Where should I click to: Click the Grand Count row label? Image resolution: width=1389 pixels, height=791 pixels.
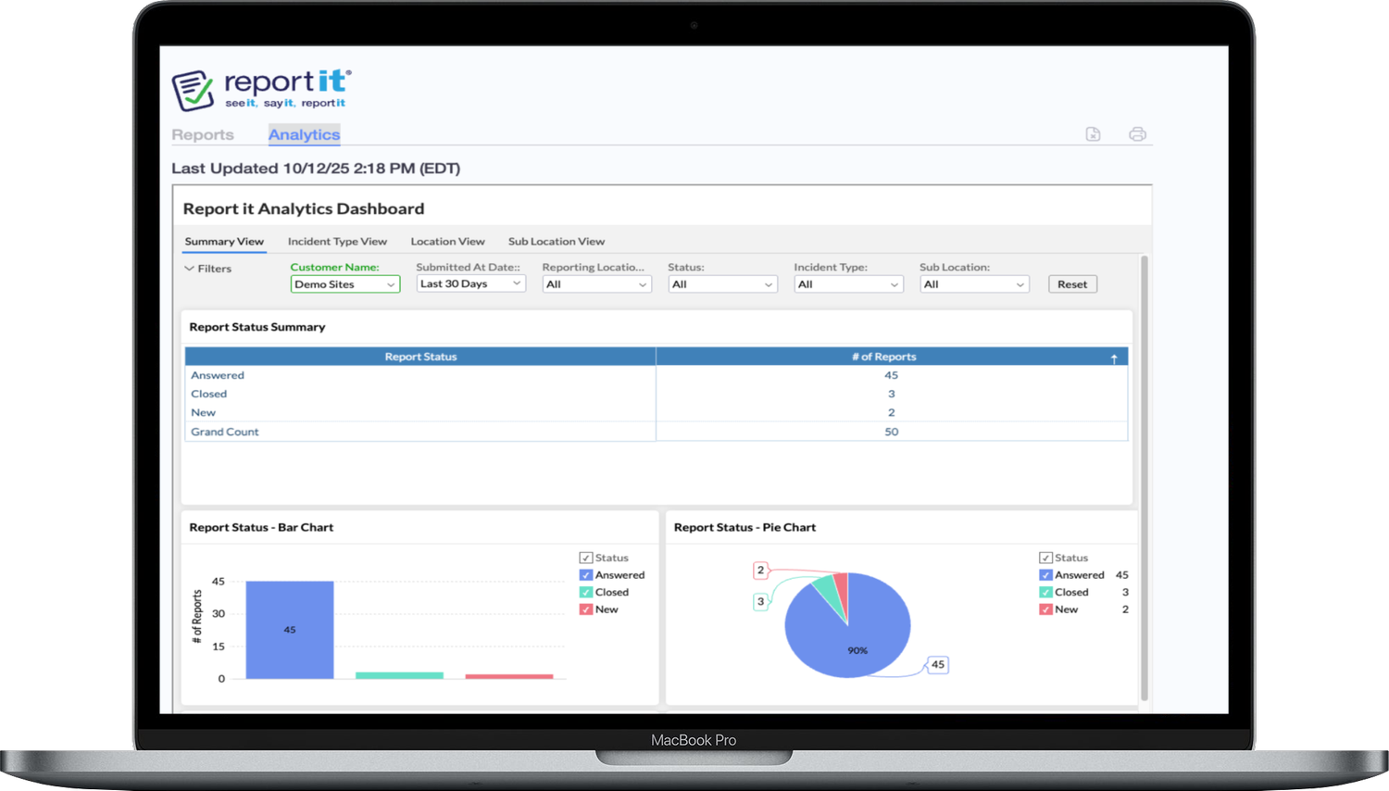click(x=225, y=432)
